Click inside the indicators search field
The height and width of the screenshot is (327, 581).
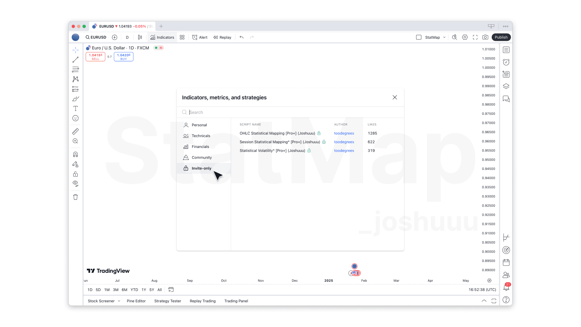coord(272,112)
